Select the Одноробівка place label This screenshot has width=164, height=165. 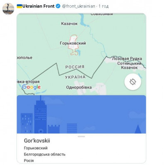click(79, 87)
